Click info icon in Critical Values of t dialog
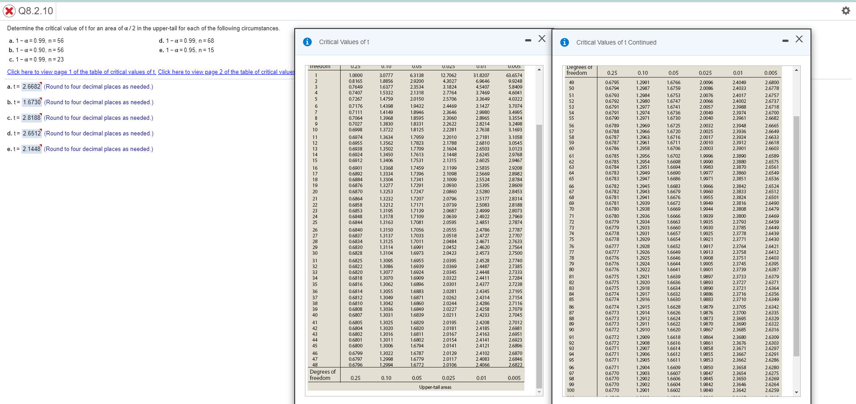Viewport: 856px width, 404px height. tap(307, 42)
